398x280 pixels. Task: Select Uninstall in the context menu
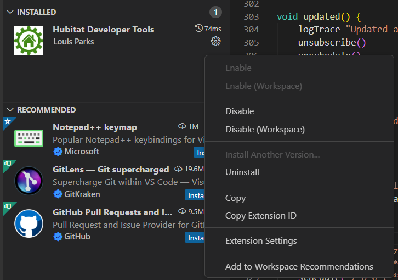[299, 172]
